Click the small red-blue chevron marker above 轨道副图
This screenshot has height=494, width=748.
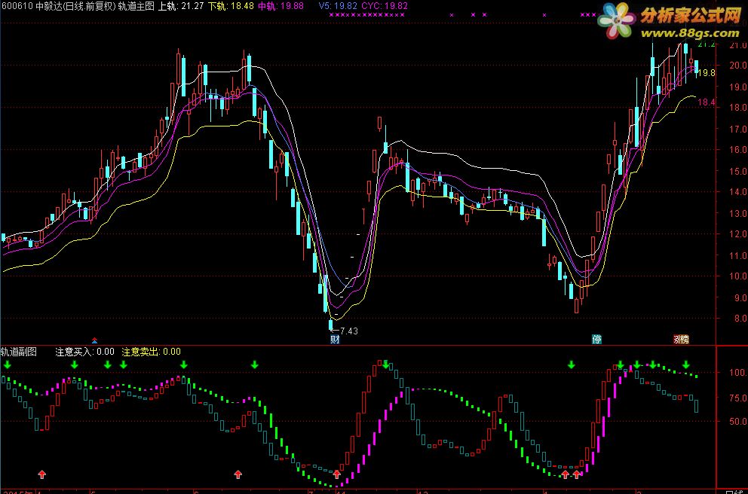click(x=94, y=340)
